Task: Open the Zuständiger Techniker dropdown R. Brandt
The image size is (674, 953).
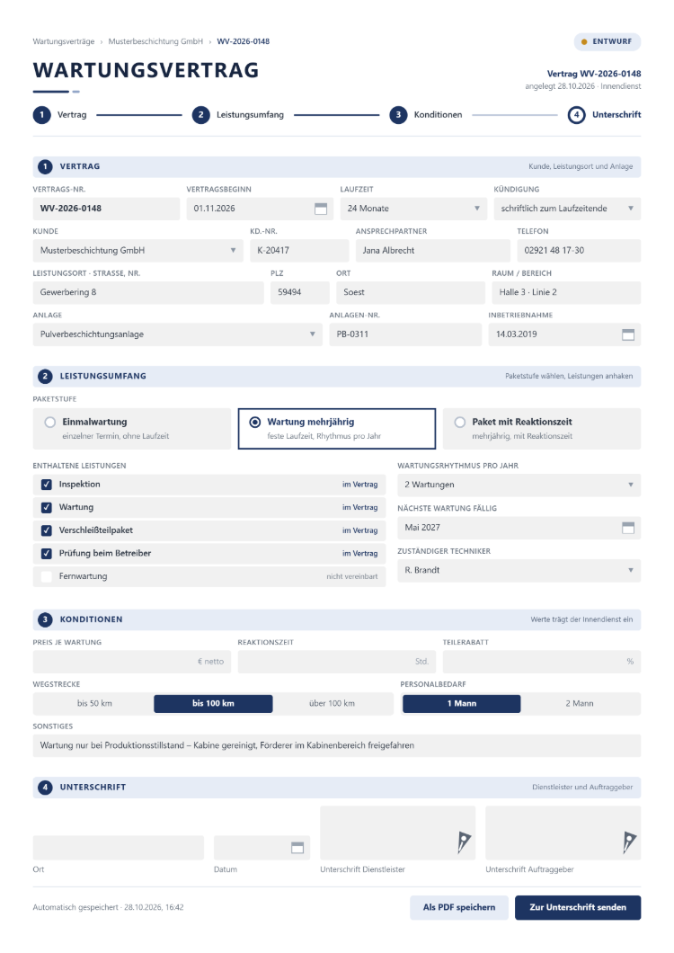Action: tap(519, 571)
